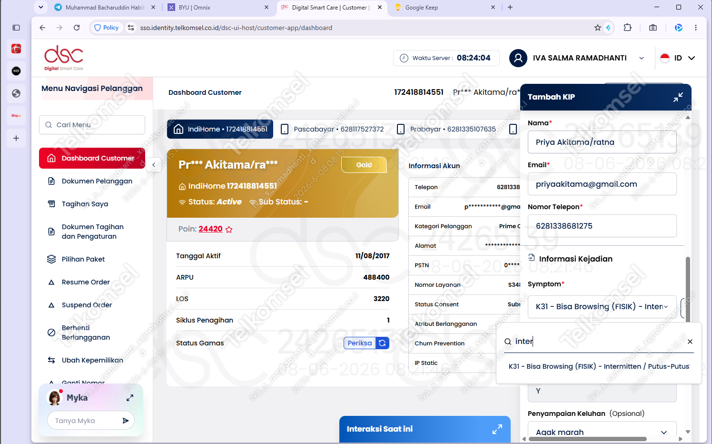
Task: Click the Nomor Telepon input field
Action: 602,226
